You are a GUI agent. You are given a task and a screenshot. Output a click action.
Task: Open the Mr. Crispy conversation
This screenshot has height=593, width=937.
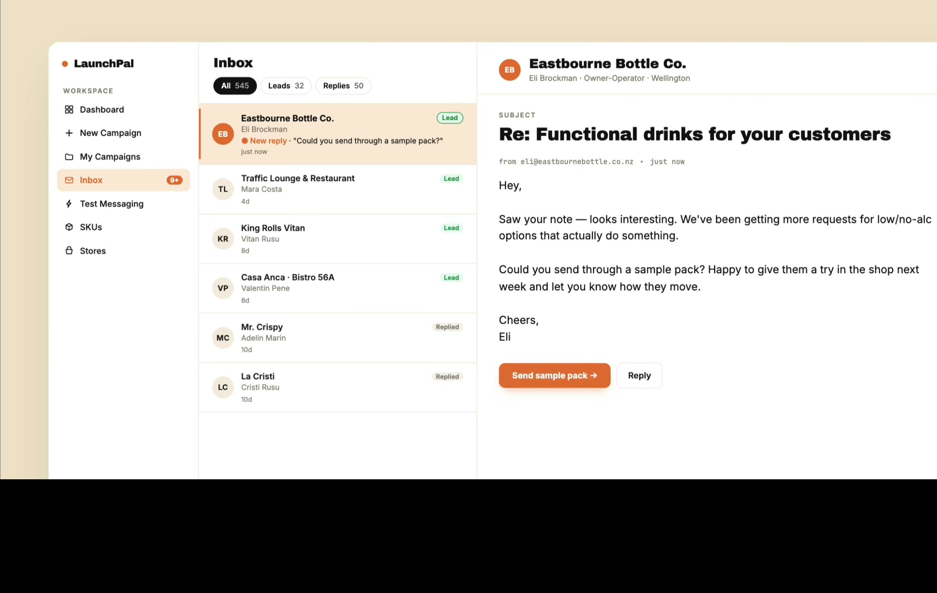coord(338,338)
